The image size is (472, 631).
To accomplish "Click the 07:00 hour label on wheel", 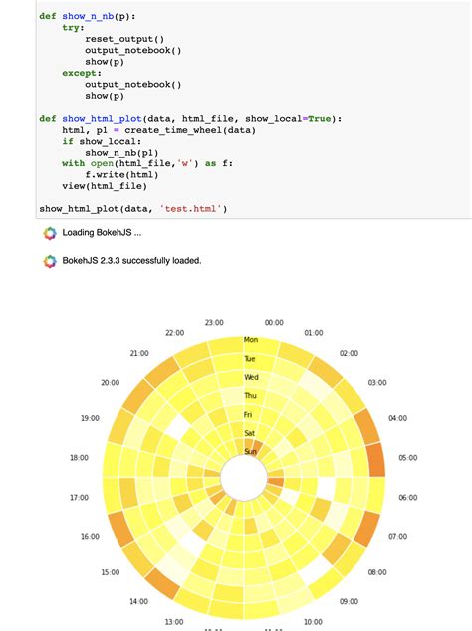I will (397, 536).
